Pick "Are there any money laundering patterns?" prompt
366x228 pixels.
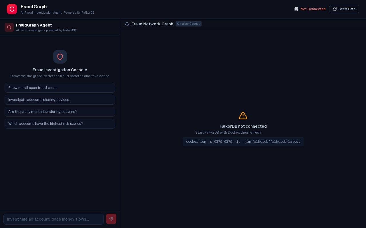(x=60, y=112)
